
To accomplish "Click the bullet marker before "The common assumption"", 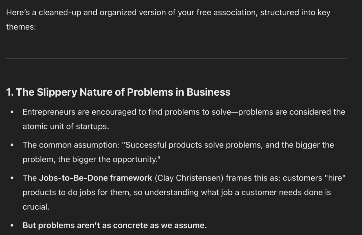I will tap(12, 145).
